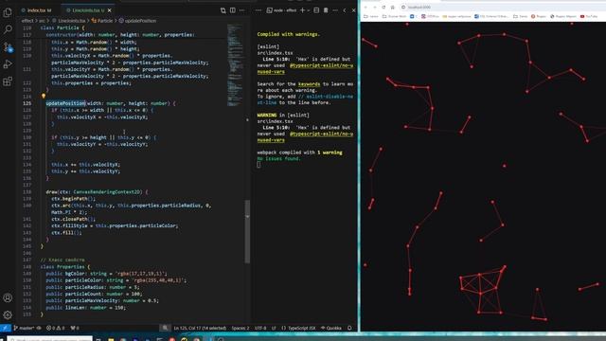Screen dimensions: 606x341
Task: Split the editor to the right
Action: pyautogui.click(x=233, y=10)
